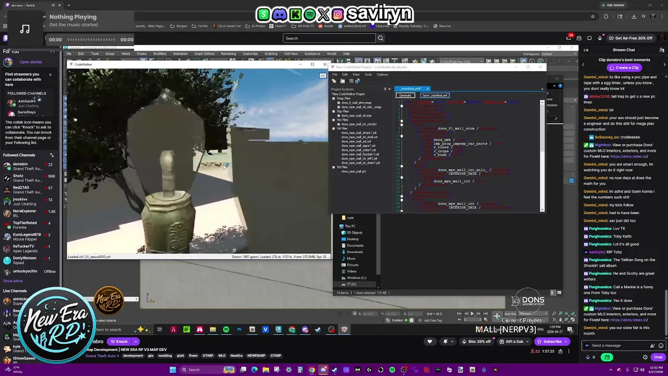Open the three-dot more options below stream
The width and height of the screenshot is (668, 376).
coord(569,351)
